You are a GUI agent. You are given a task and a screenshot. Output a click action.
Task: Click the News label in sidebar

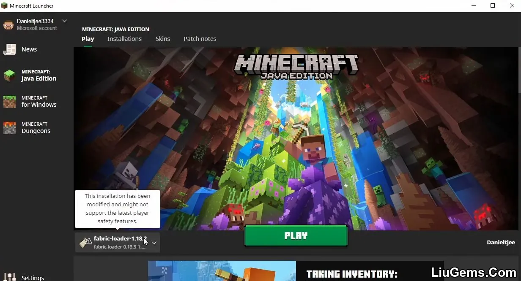tap(29, 49)
